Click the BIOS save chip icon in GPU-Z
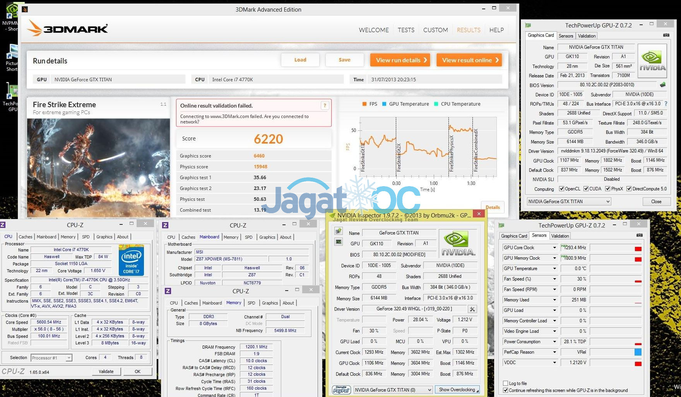 pos(663,85)
